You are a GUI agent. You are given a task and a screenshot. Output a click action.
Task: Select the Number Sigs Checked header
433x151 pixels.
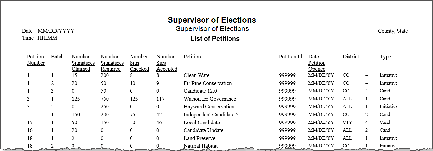tap(139, 63)
